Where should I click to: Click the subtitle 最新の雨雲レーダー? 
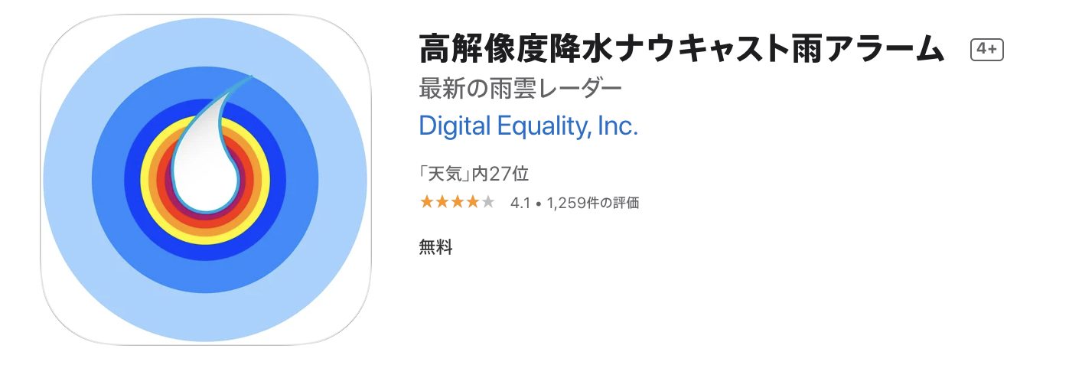coord(520,88)
